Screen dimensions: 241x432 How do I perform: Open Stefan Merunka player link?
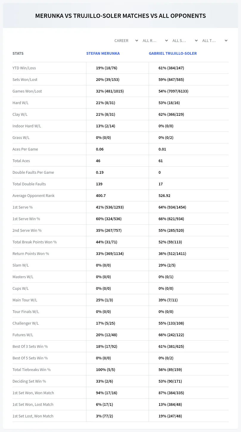point(103,54)
